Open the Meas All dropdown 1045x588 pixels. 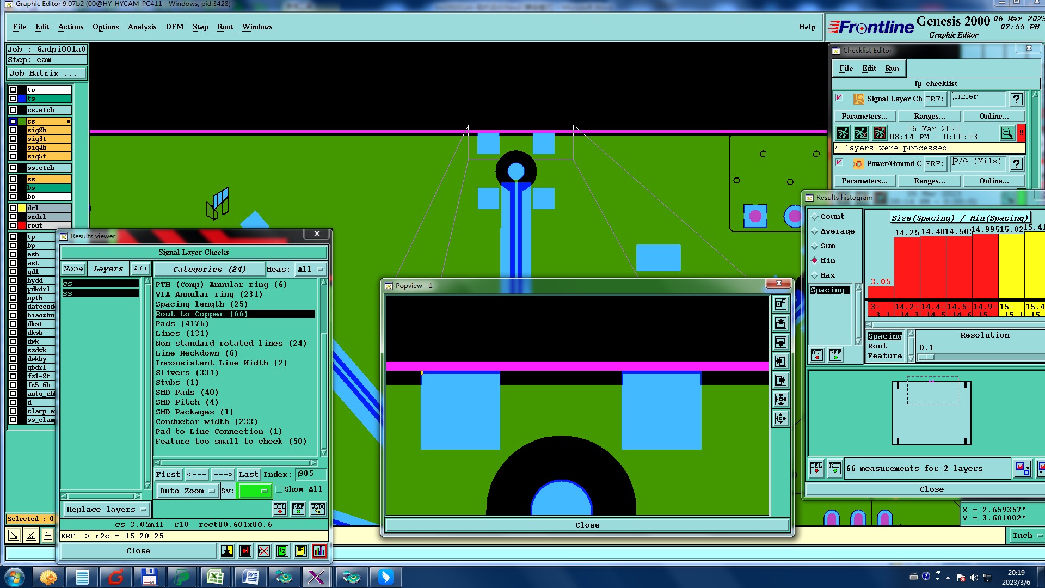[310, 269]
